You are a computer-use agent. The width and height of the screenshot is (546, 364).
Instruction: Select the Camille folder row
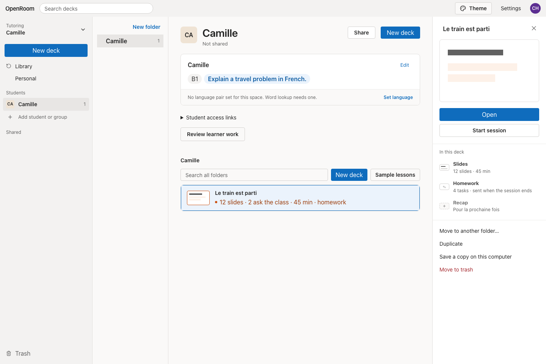pos(130,41)
